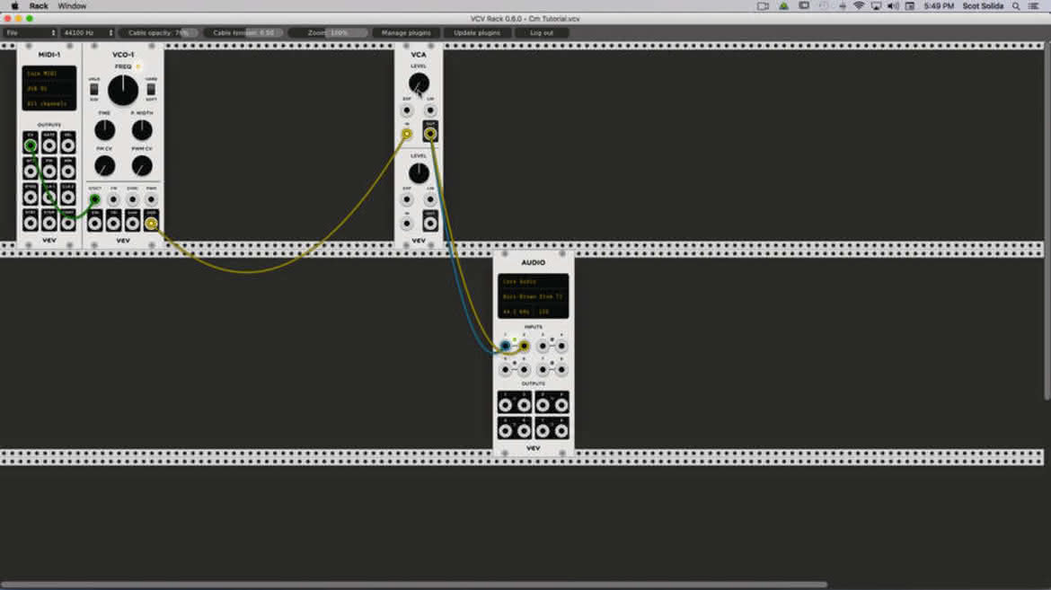Open the All channels selector on MIDI-1
This screenshot has width=1051, height=590.
49,104
